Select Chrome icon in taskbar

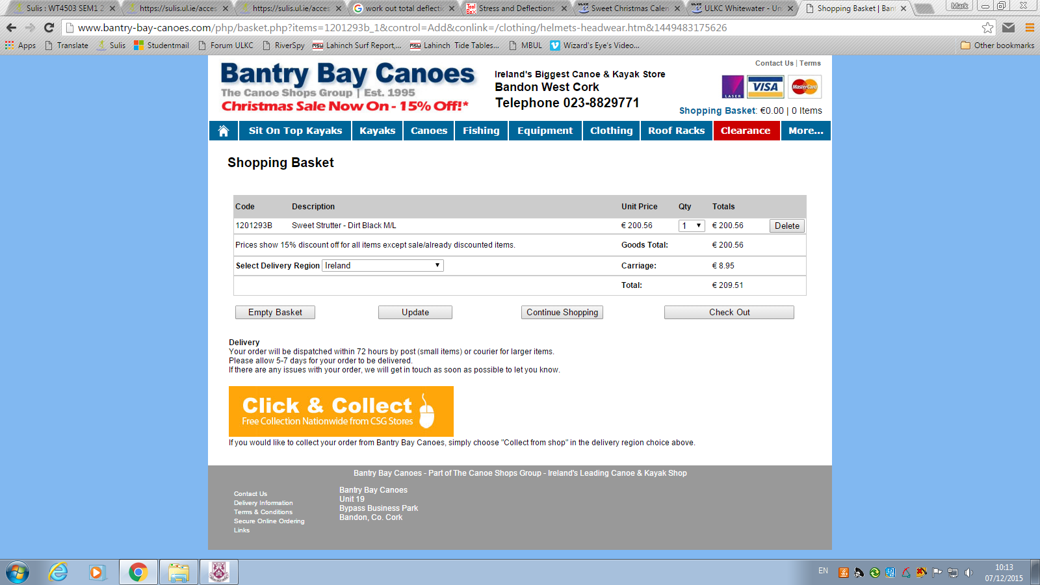pos(138,573)
